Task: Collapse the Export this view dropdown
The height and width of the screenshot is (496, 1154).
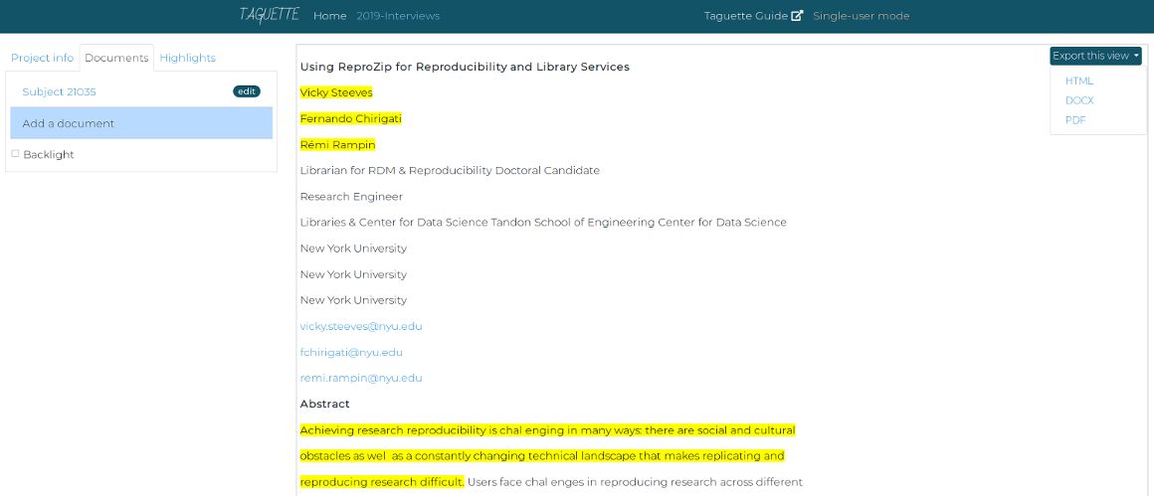Action: click(1095, 56)
